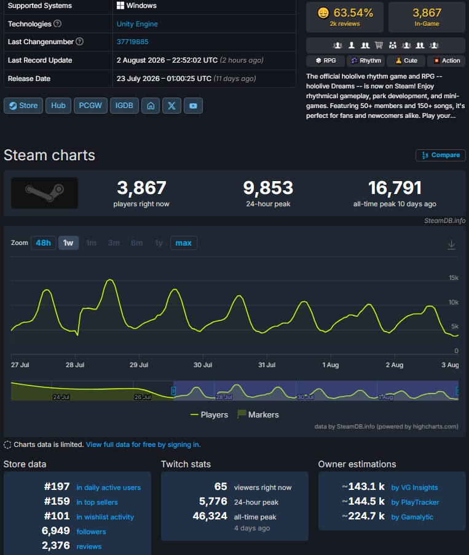Click the 28 Jul afternoon peak on chart line

(x=110, y=280)
